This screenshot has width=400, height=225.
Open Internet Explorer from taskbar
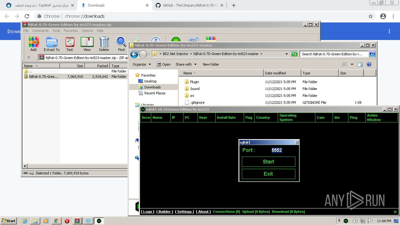(25, 221)
